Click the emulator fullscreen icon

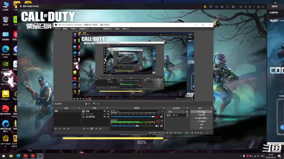(x=228, y=7)
